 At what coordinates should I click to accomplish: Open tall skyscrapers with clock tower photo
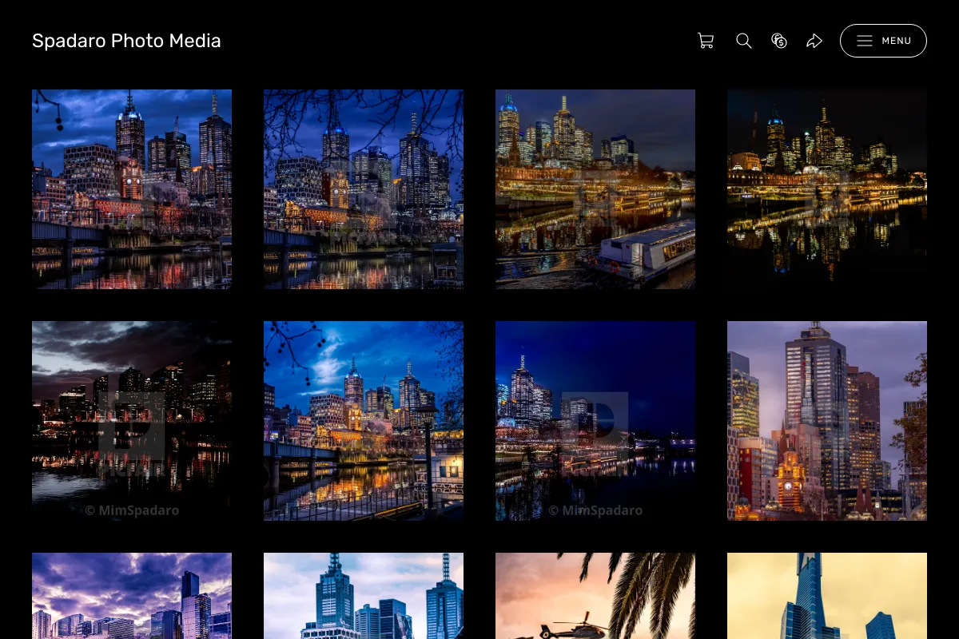pyautogui.click(x=827, y=421)
